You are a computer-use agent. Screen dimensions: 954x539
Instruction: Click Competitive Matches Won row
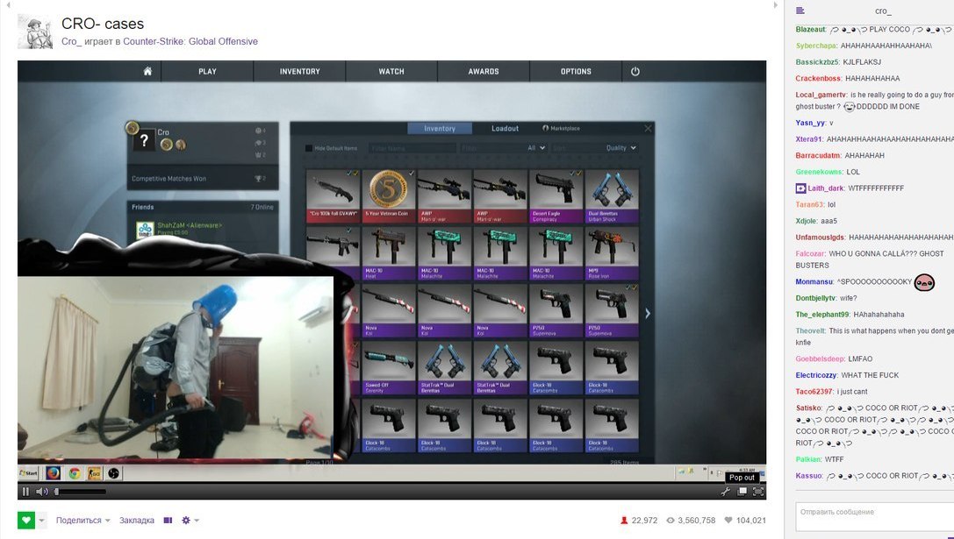(203, 179)
